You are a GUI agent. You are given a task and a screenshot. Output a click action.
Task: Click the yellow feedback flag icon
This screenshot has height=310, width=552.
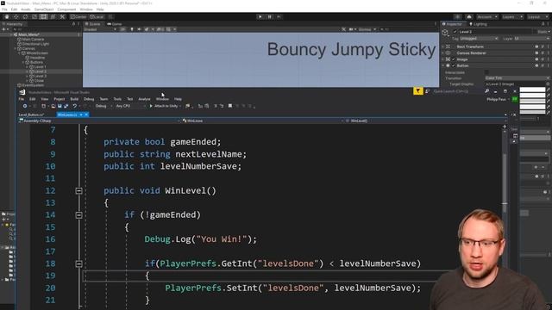coord(417,91)
